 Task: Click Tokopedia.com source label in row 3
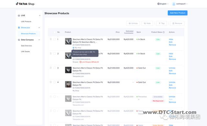tap(78, 76)
